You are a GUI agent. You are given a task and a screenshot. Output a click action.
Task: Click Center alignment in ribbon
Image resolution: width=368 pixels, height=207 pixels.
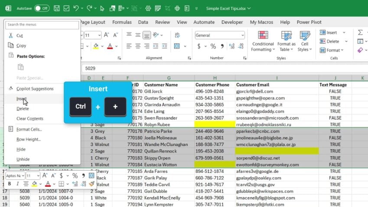[138, 46]
